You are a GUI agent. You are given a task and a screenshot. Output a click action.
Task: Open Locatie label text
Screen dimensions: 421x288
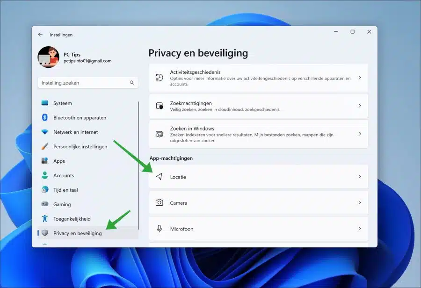point(178,177)
